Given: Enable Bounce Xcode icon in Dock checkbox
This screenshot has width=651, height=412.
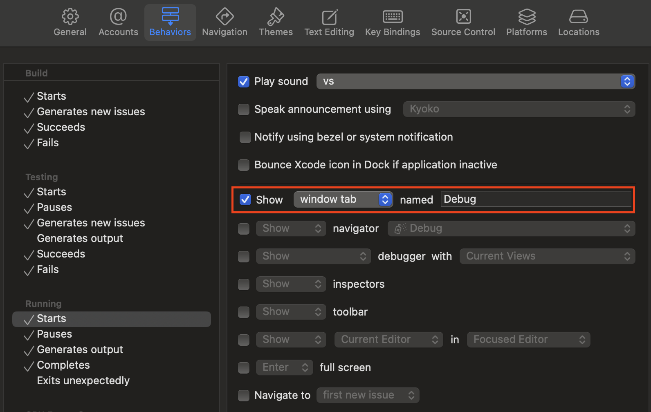Looking at the screenshot, I should [244, 165].
